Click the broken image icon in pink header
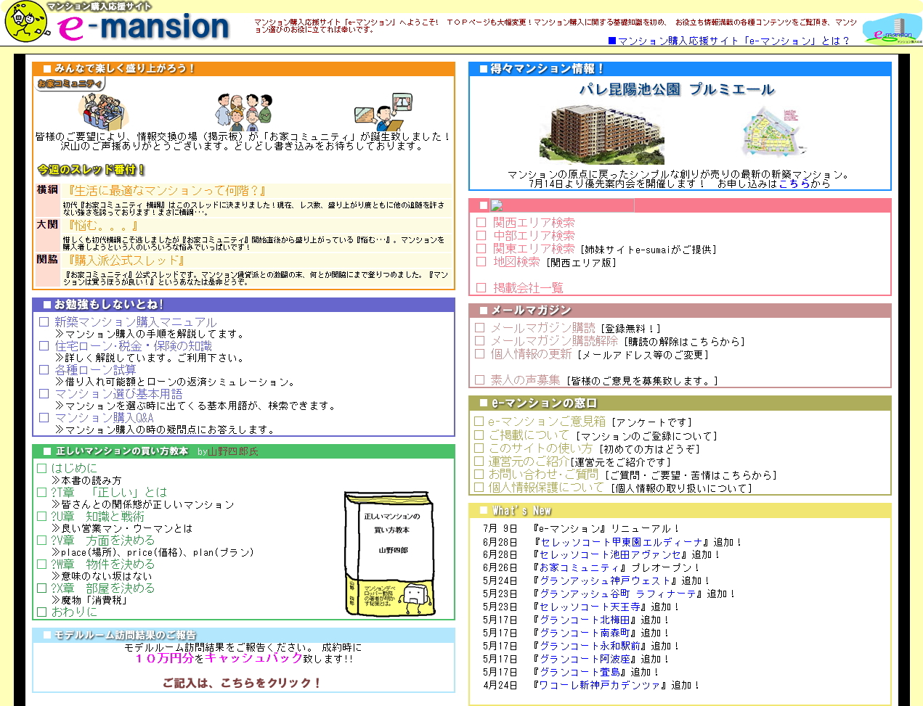This screenshot has width=923, height=706. click(x=497, y=206)
